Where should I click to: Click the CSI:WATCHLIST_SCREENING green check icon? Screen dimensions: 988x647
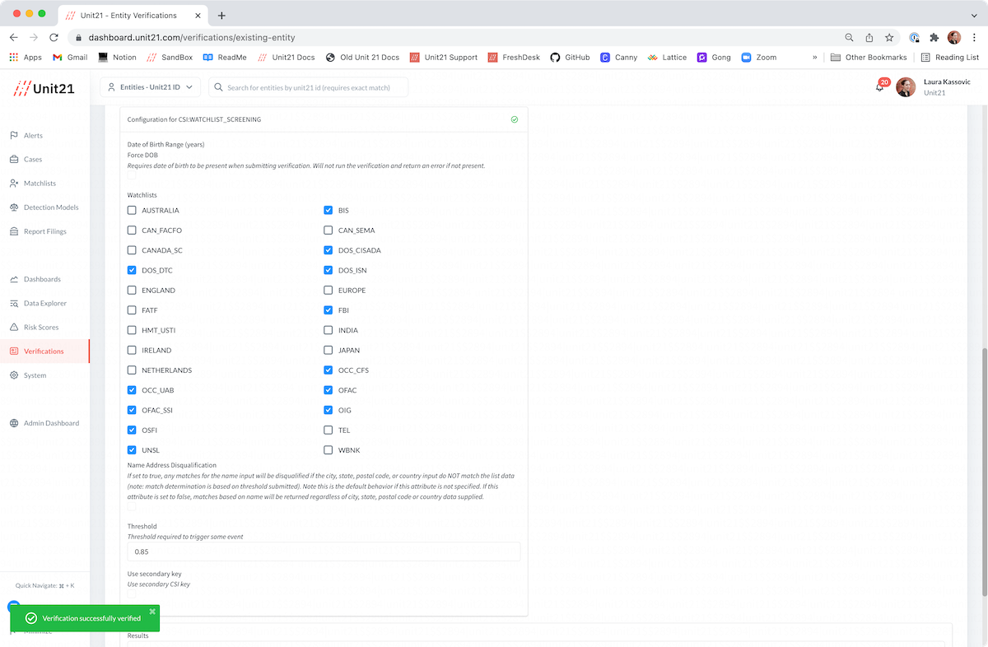[x=515, y=119]
